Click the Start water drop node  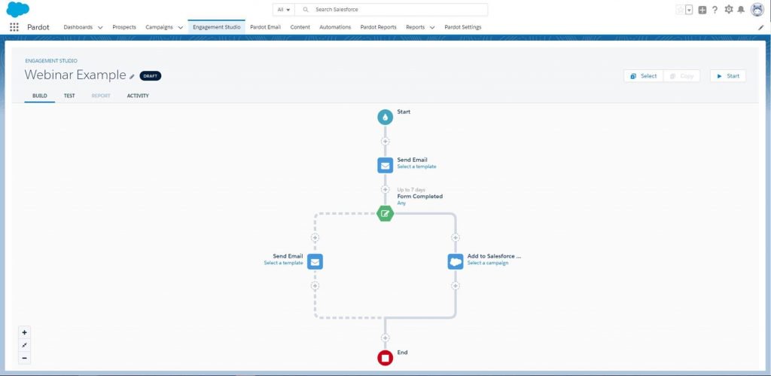tap(385, 117)
